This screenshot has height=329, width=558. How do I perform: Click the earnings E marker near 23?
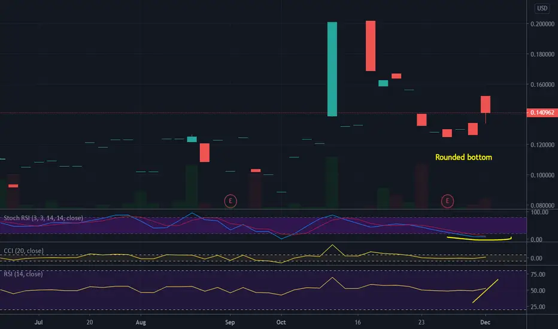(447, 202)
